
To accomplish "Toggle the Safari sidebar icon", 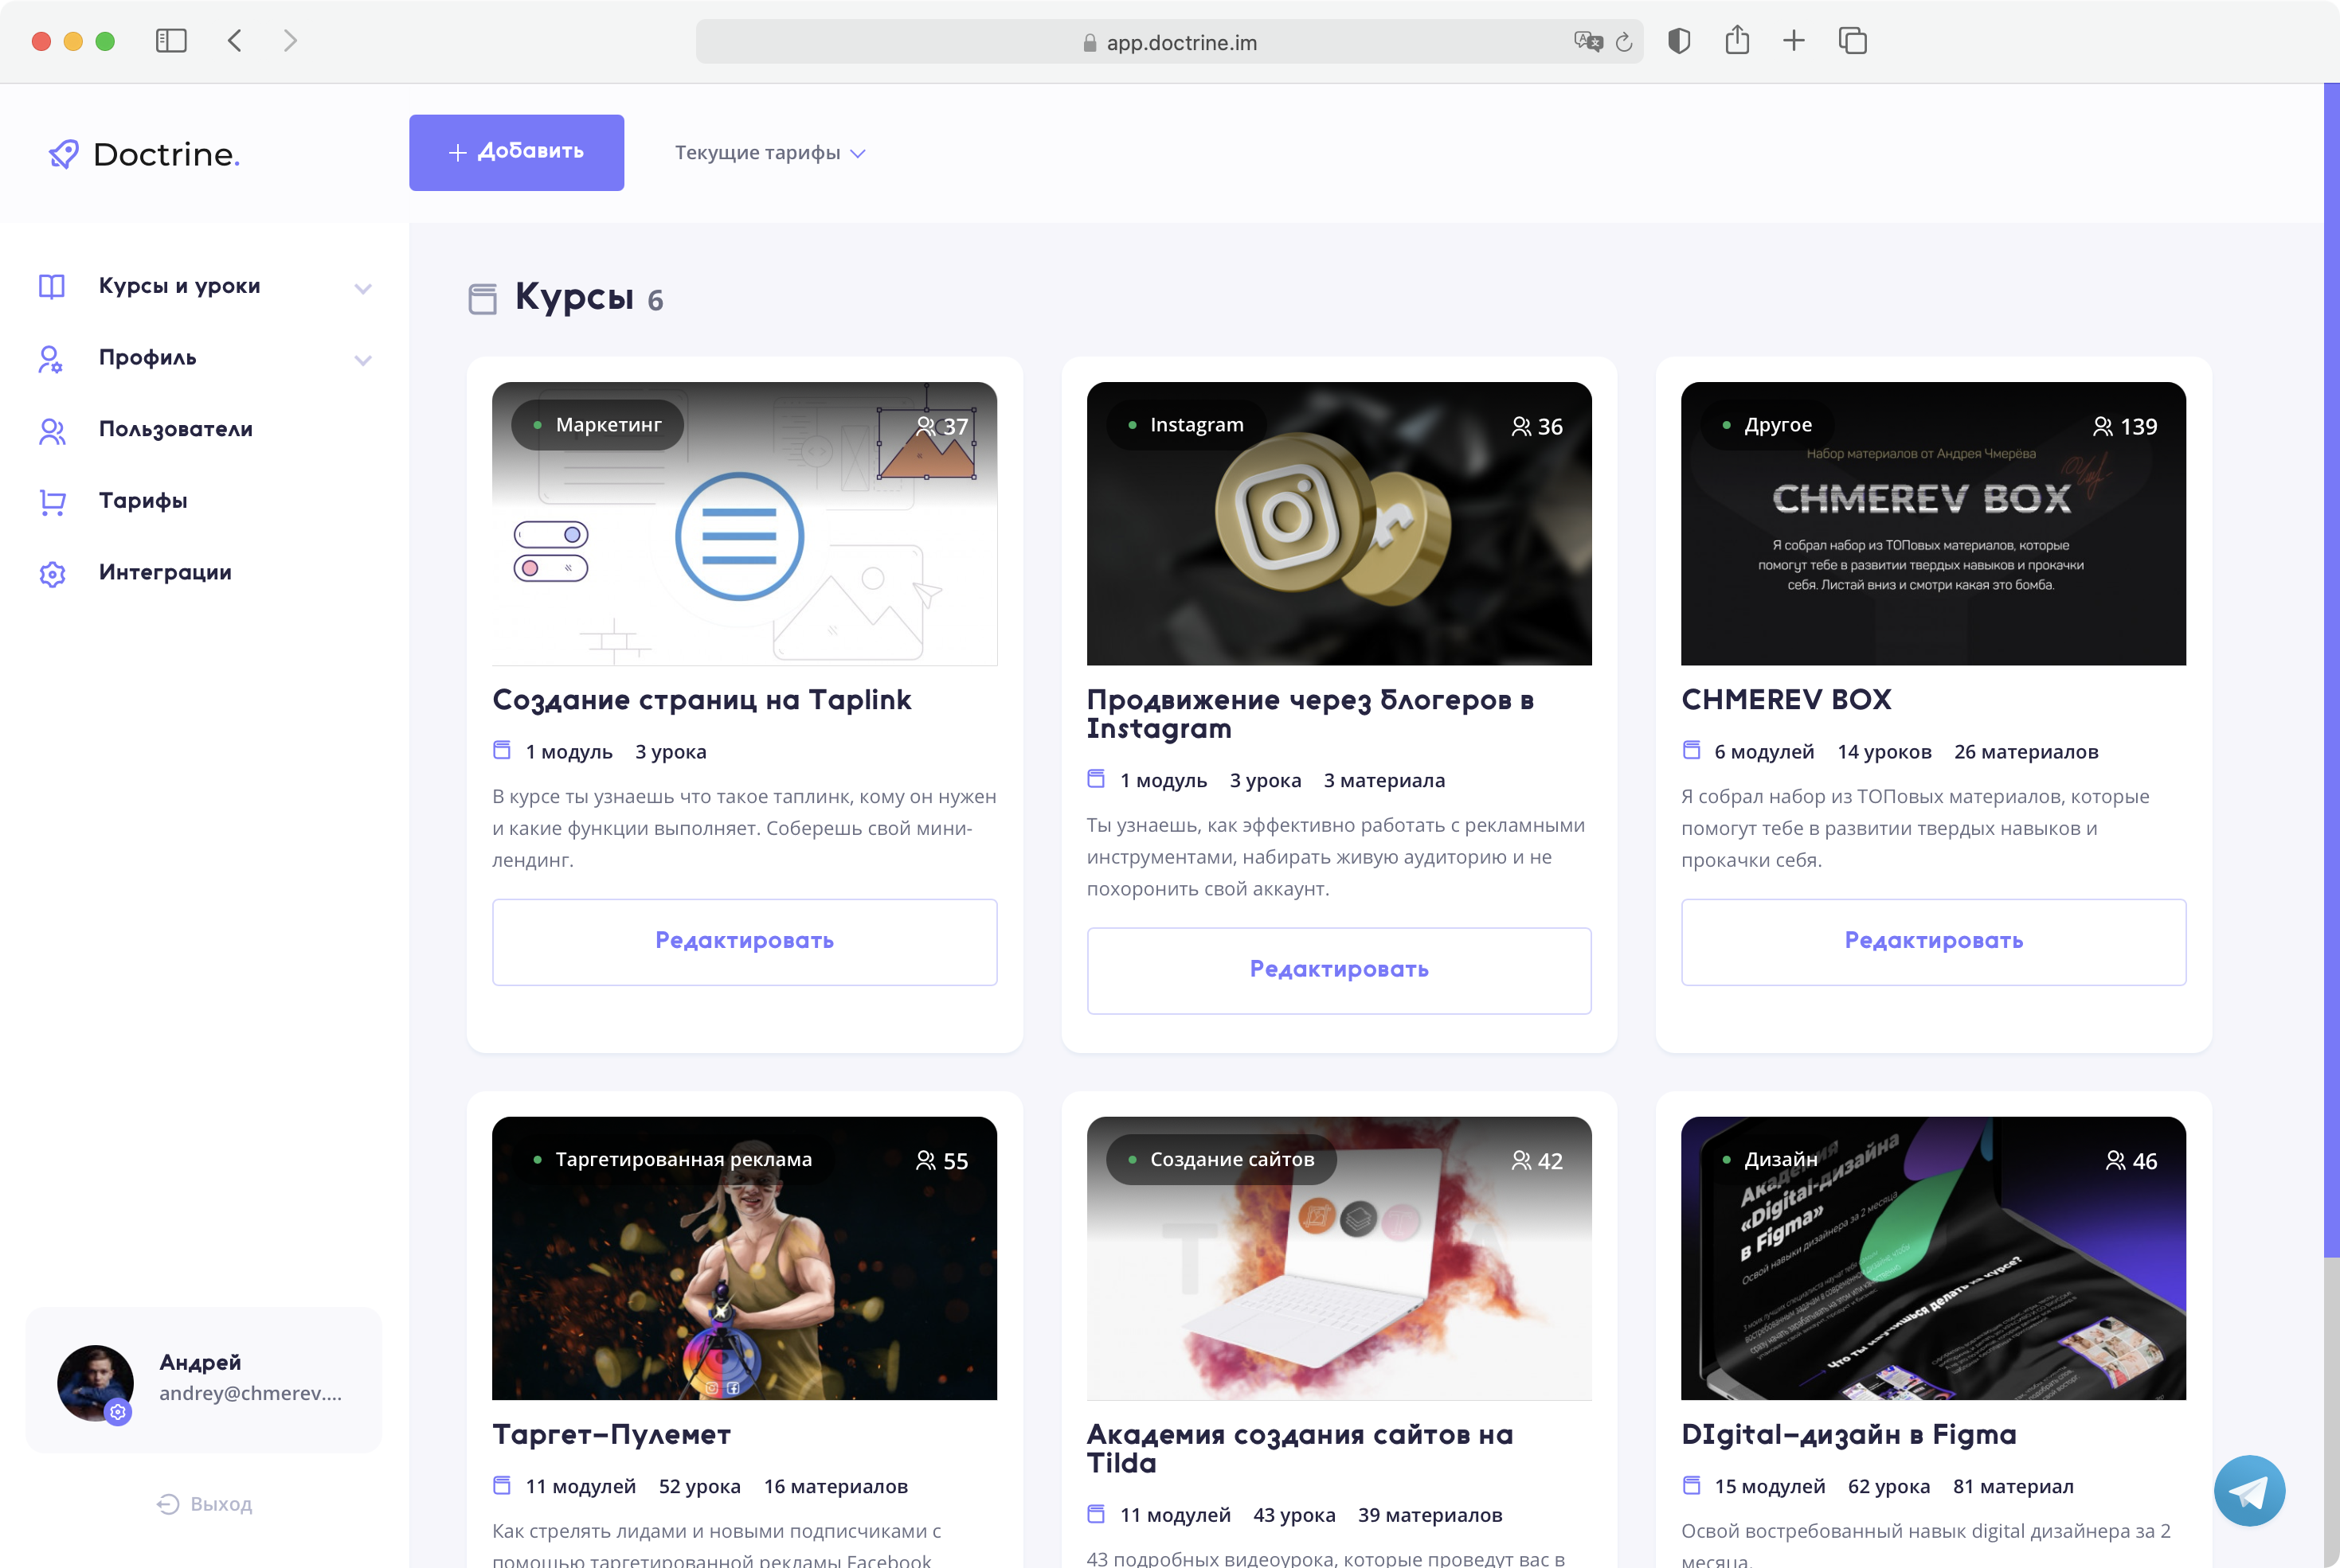I will click(171, 41).
